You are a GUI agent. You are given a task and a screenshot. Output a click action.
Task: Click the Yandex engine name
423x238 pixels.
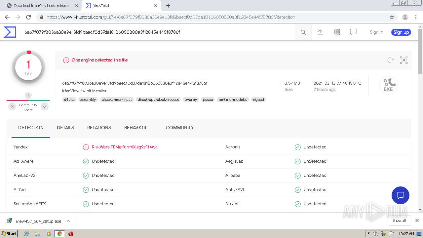click(20, 147)
